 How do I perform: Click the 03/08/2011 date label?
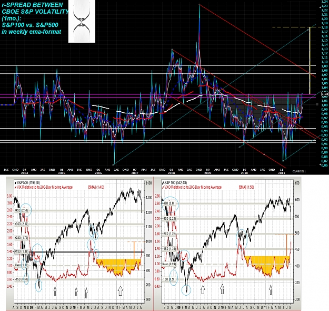tap(299, 171)
